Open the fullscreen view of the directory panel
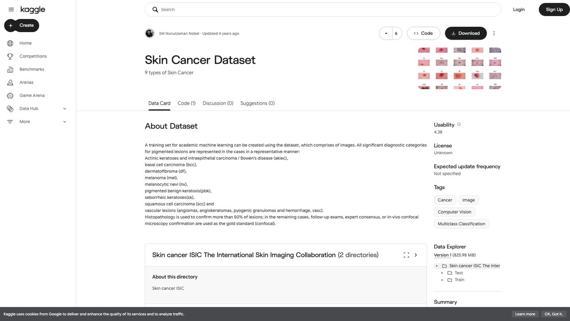The image size is (570, 321). pos(406,255)
